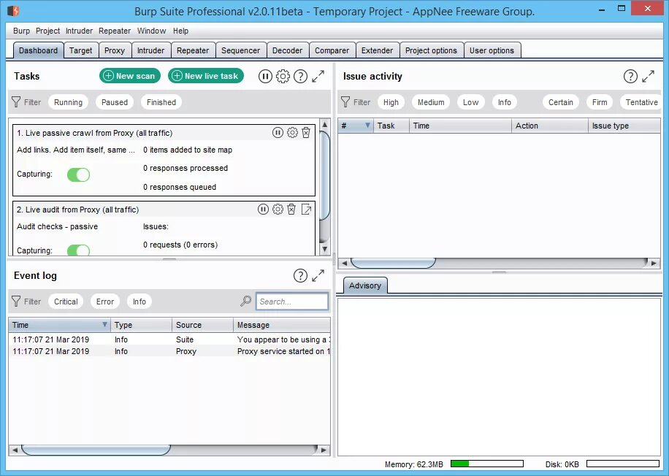Sort Issue activity by # column arrow

(x=367, y=126)
